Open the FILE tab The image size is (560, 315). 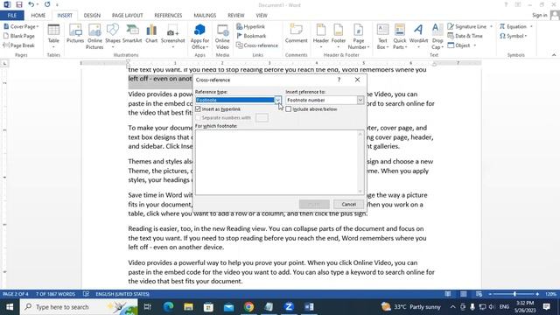coord(11,16)
